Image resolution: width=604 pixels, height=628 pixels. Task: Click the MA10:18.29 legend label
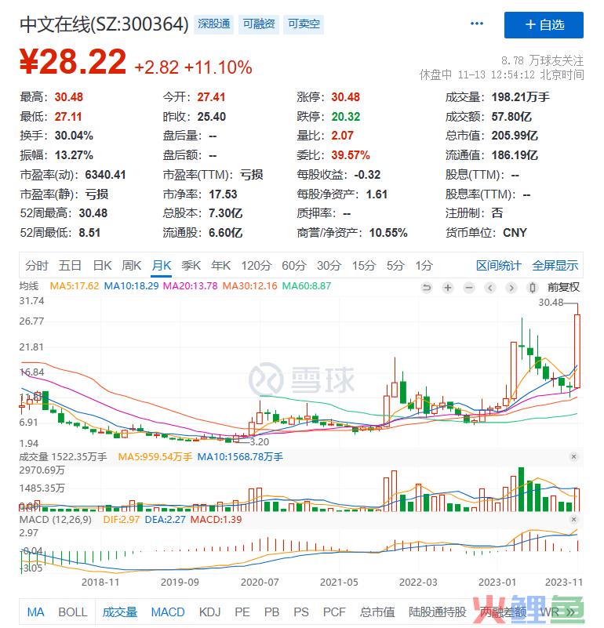pos(131,286)
